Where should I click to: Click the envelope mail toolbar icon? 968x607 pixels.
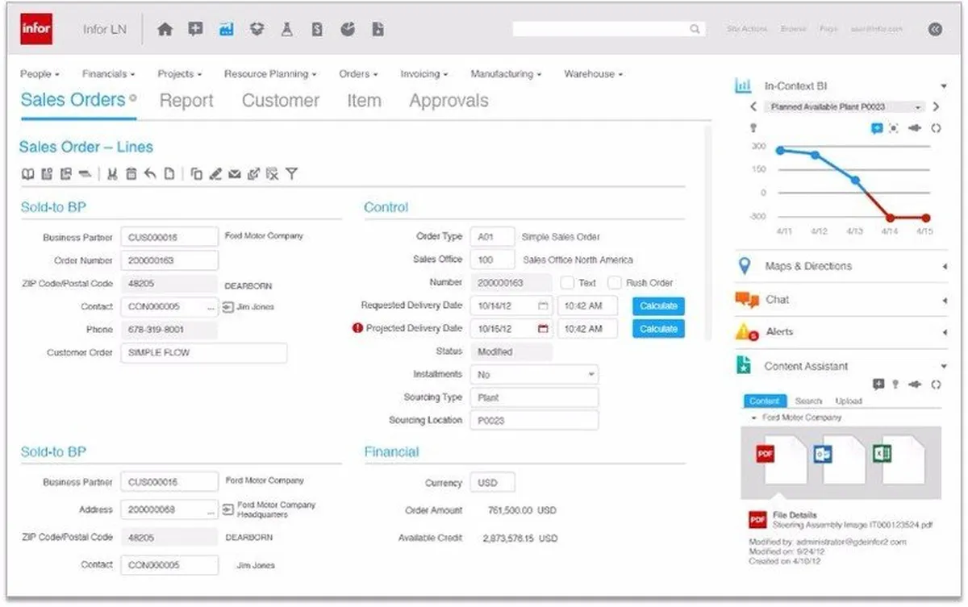coord(235,173)
